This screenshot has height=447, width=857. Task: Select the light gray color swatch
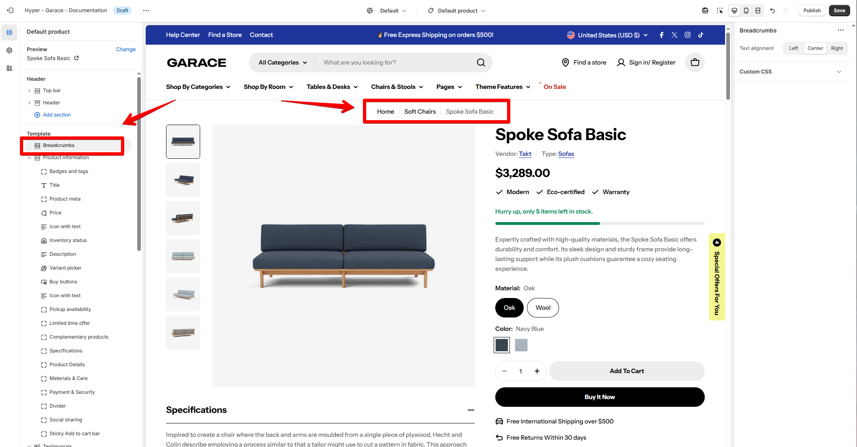tap(521, 345)
